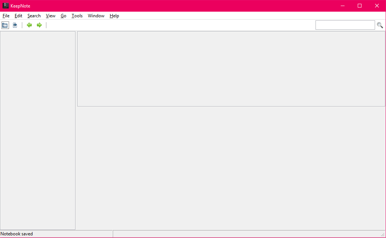Viewport: 386px width, 238px height.
Task: Click the magnifying glass search icon
Action: point(380,25)
